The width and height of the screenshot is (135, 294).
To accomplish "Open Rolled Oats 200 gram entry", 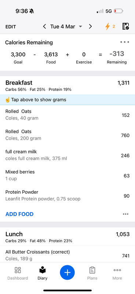I will [67, 135].
